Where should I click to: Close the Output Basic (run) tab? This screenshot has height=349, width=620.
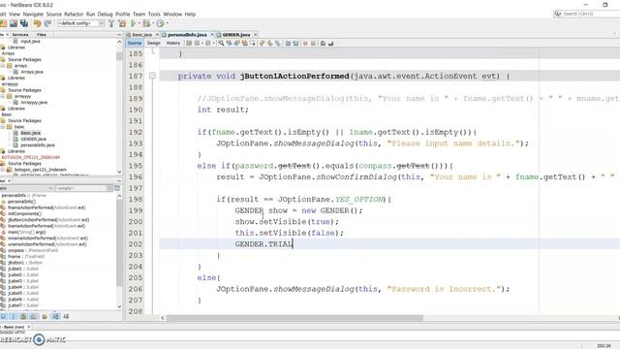(28, 327)
